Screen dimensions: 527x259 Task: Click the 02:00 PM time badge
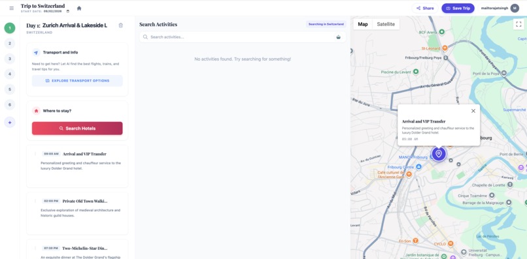tap(51, 201)
